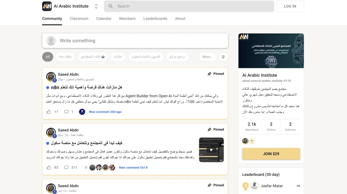Click category label 'التسويق والأتمتة والمحتوى' under Saeed Abdn

tap(80, 79)
